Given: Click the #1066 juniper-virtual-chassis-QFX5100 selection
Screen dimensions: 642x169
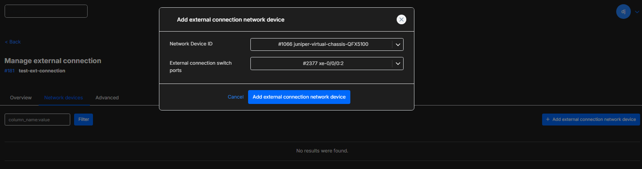Looking at the screenshot, I should pyautogui.click(x=323, y=44).
